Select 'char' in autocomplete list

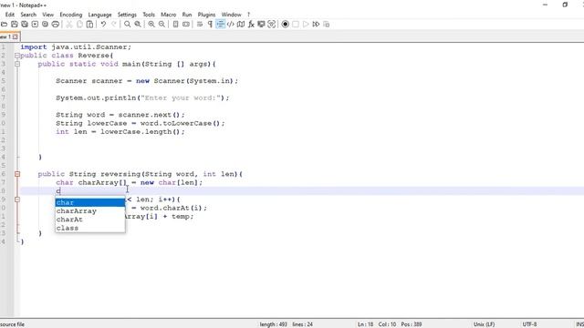coord(90,202)
